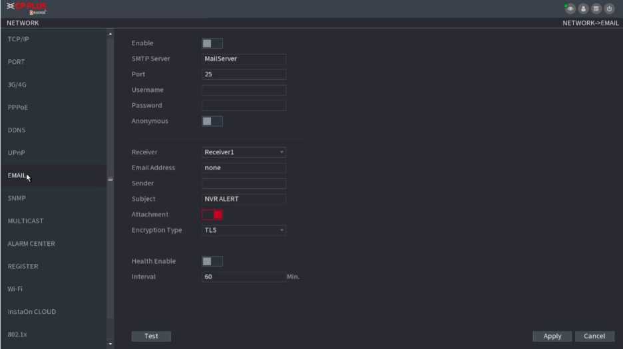Toggle the Anonymous login switch
Image resolution: width=623 pixels, height=349 pixels.
tap(212, 121)
